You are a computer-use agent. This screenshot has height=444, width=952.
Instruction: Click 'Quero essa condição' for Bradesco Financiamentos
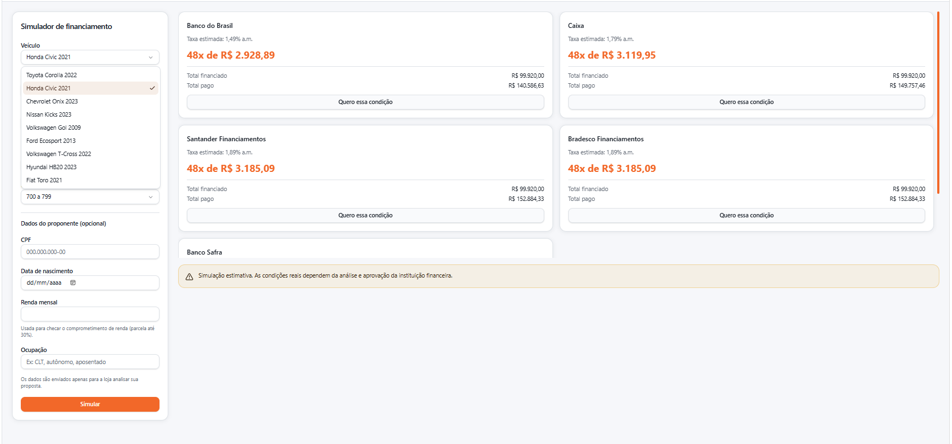(746, 215)
